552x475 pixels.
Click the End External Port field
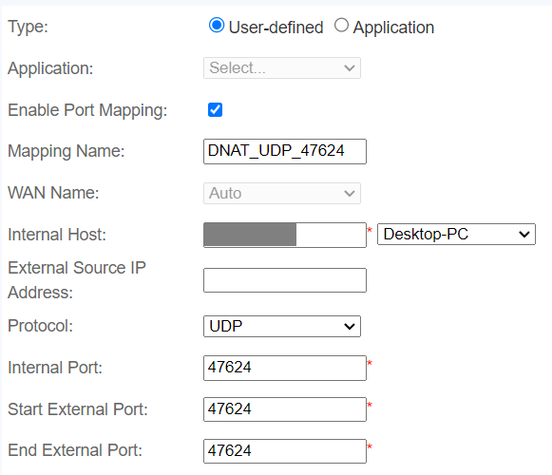285,451
